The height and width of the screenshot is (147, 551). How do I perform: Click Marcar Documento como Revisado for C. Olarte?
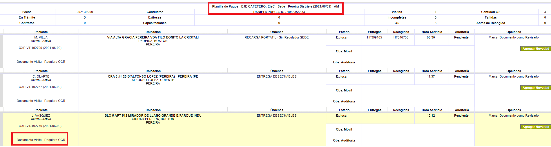click(513, 77)
